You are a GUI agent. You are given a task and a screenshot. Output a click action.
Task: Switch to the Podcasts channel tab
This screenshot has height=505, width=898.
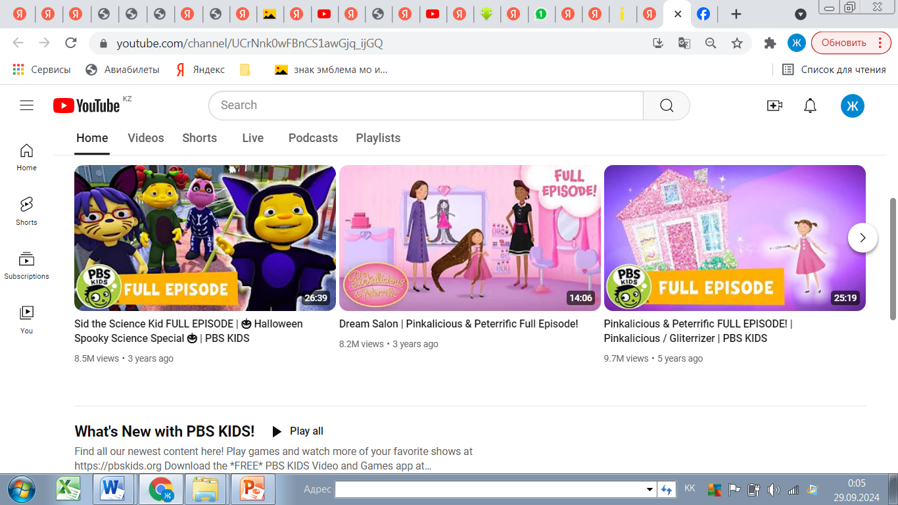[313, 138]
